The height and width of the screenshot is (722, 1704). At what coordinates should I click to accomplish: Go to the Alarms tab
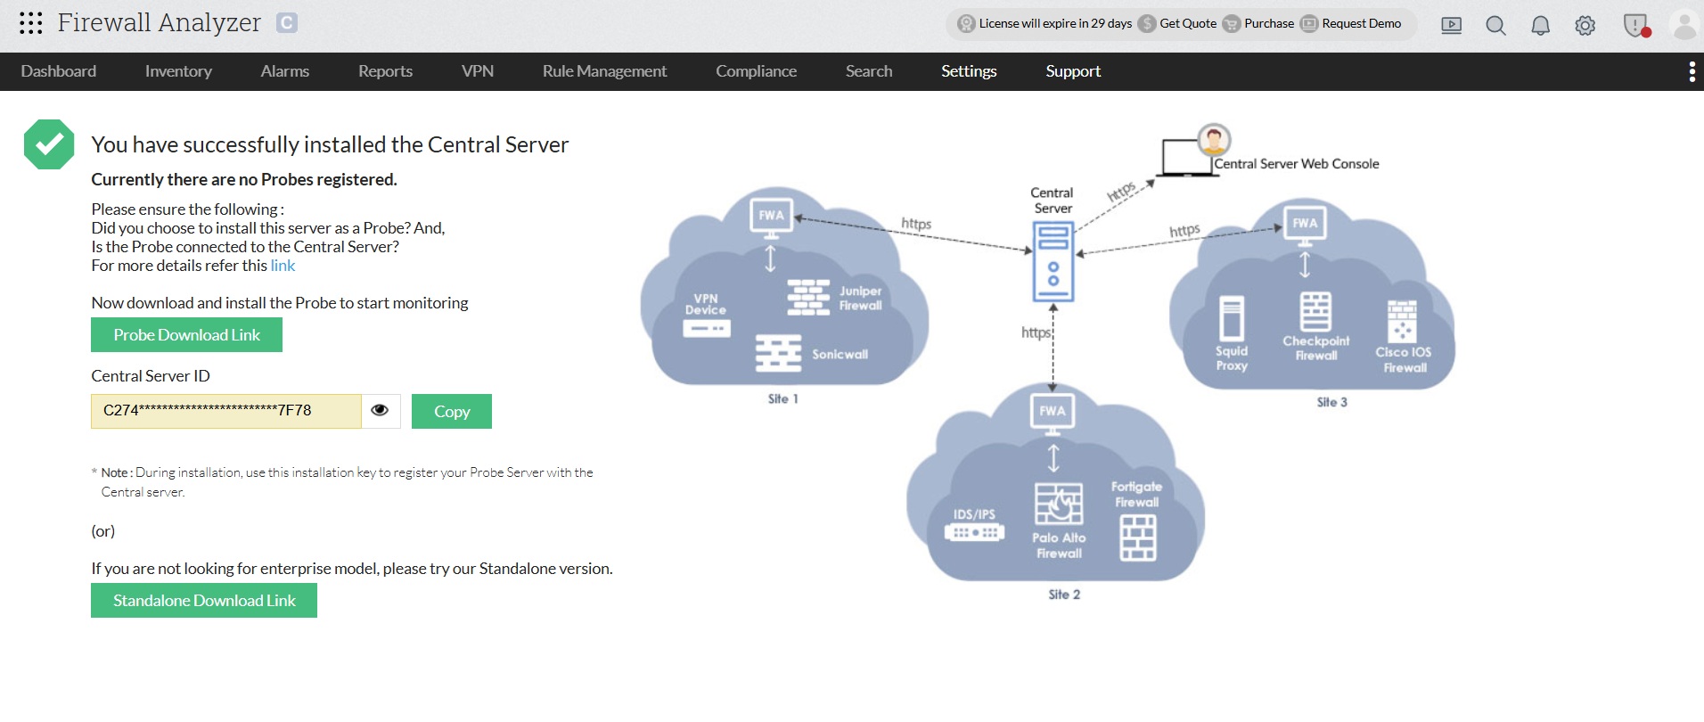pyautogui.click(x=285, y=71)
